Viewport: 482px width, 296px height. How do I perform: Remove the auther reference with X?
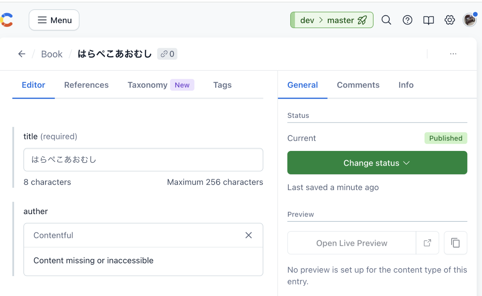pos(249,235)
